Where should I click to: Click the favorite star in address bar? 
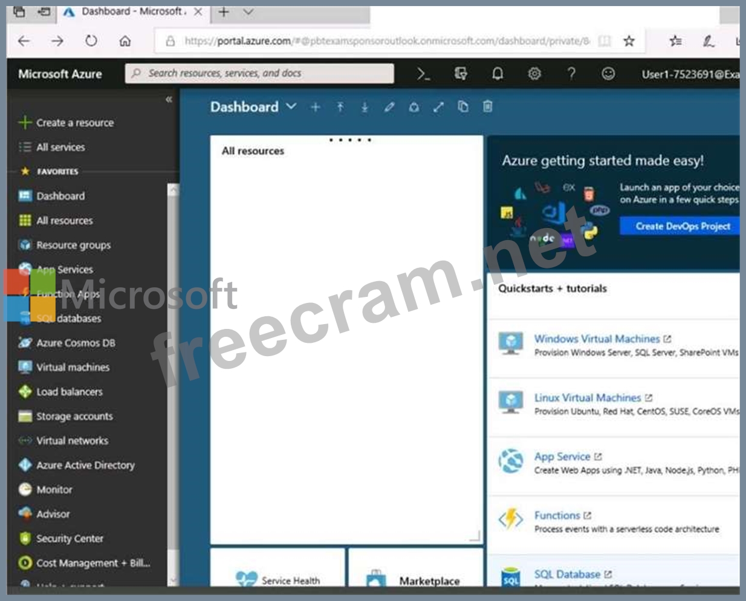[629, 41]
